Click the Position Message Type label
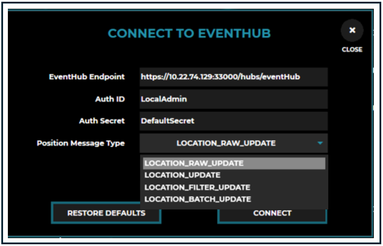Image resolution: width=383 pixels, height=246 pixels. (81, 143)
